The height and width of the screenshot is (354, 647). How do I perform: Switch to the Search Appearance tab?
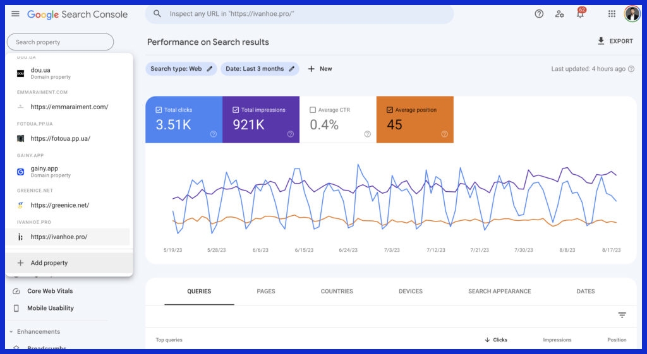click(x=499, y=291)
